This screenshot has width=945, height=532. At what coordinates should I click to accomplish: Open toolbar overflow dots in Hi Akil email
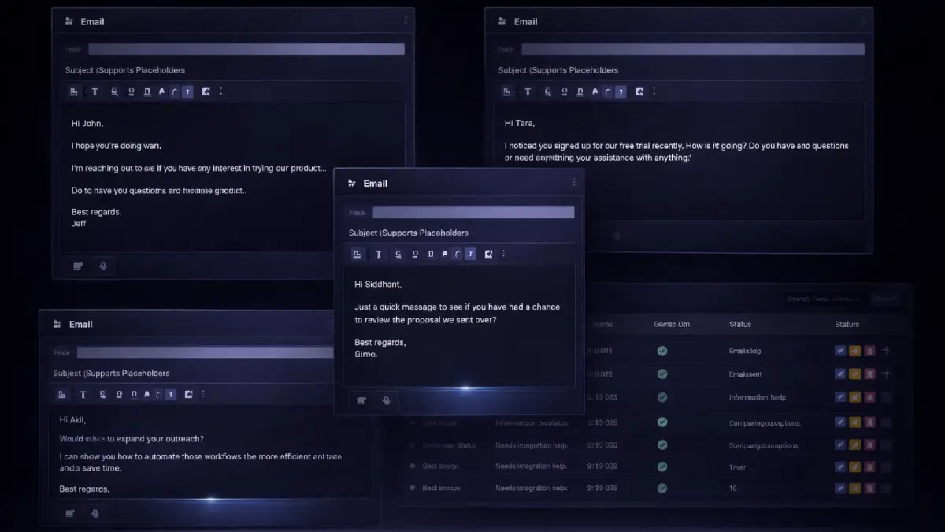click(204, 394)
